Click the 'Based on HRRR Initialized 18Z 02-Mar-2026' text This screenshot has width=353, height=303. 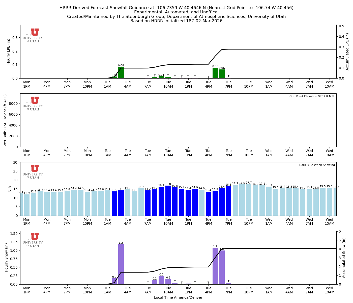click(177, 21)
